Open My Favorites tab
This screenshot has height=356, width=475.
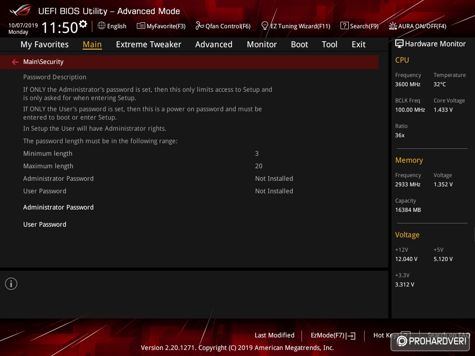45,44
